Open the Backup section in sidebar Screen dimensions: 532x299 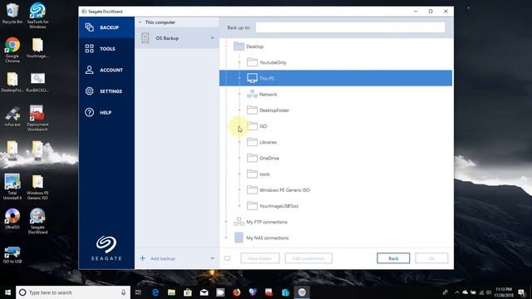tap(106, 27)
